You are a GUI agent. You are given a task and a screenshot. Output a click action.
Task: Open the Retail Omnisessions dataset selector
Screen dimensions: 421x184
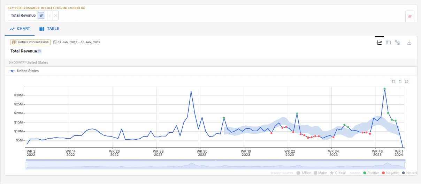pos(30,42)
